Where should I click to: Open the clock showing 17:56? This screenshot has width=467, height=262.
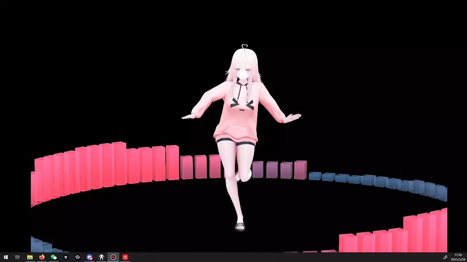(458, 257)
